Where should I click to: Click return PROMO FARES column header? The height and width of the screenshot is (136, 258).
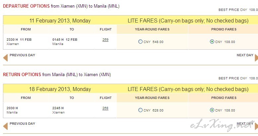pyautogui.click(x=224, y=98)
